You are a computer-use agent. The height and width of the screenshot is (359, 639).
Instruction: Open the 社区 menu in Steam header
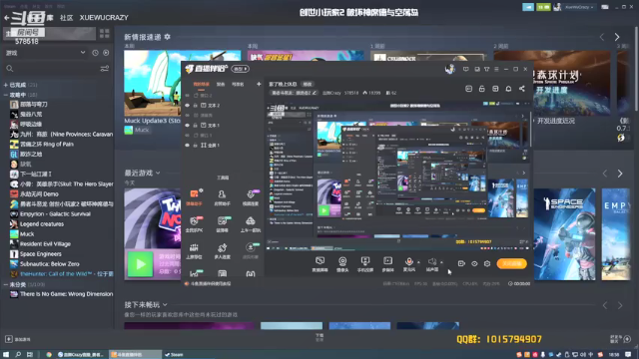coord(67,18)
